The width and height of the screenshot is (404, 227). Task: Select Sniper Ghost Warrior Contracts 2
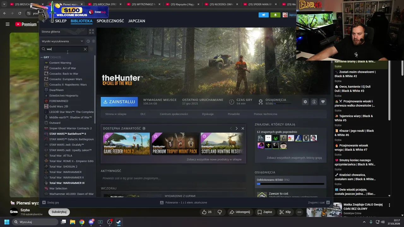pos(70,128)
